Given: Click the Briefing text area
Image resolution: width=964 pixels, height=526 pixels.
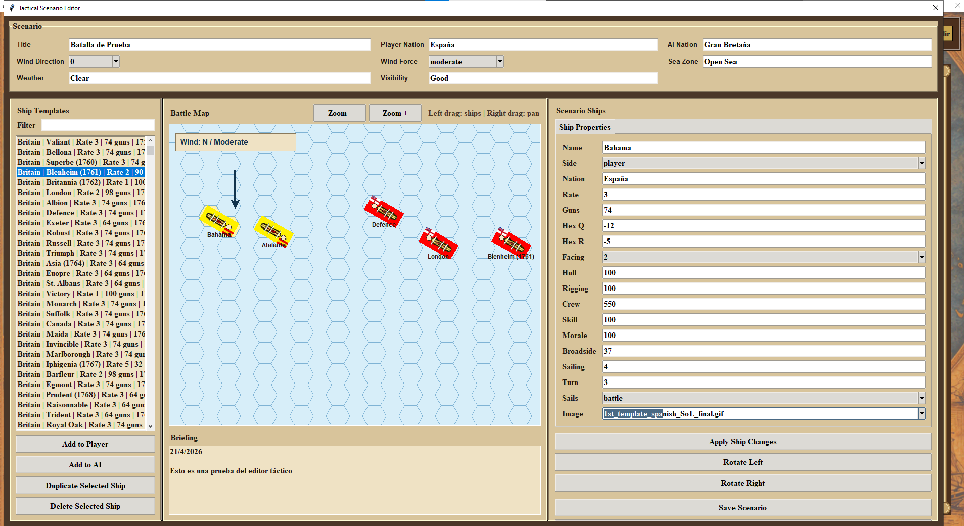Looking at the screenshot, I should [x=354, y=480].
